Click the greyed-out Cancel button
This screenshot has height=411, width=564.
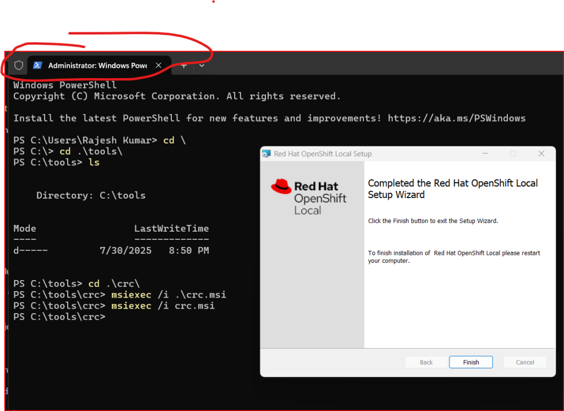pyautogui.click(x=525, y=362)
